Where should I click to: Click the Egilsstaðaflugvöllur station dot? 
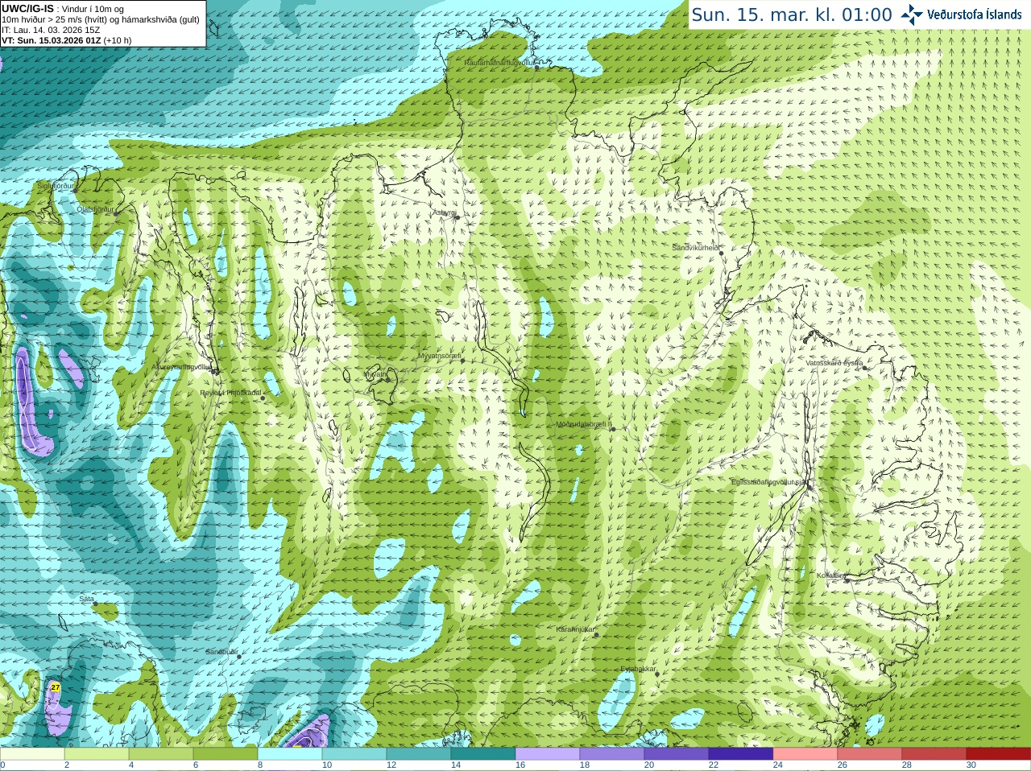pyautogui.click(x=809, y=486)
